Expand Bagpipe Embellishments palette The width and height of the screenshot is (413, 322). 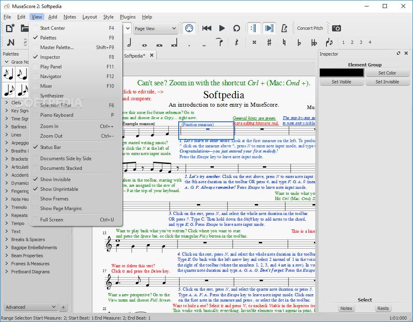click(7, 248)
